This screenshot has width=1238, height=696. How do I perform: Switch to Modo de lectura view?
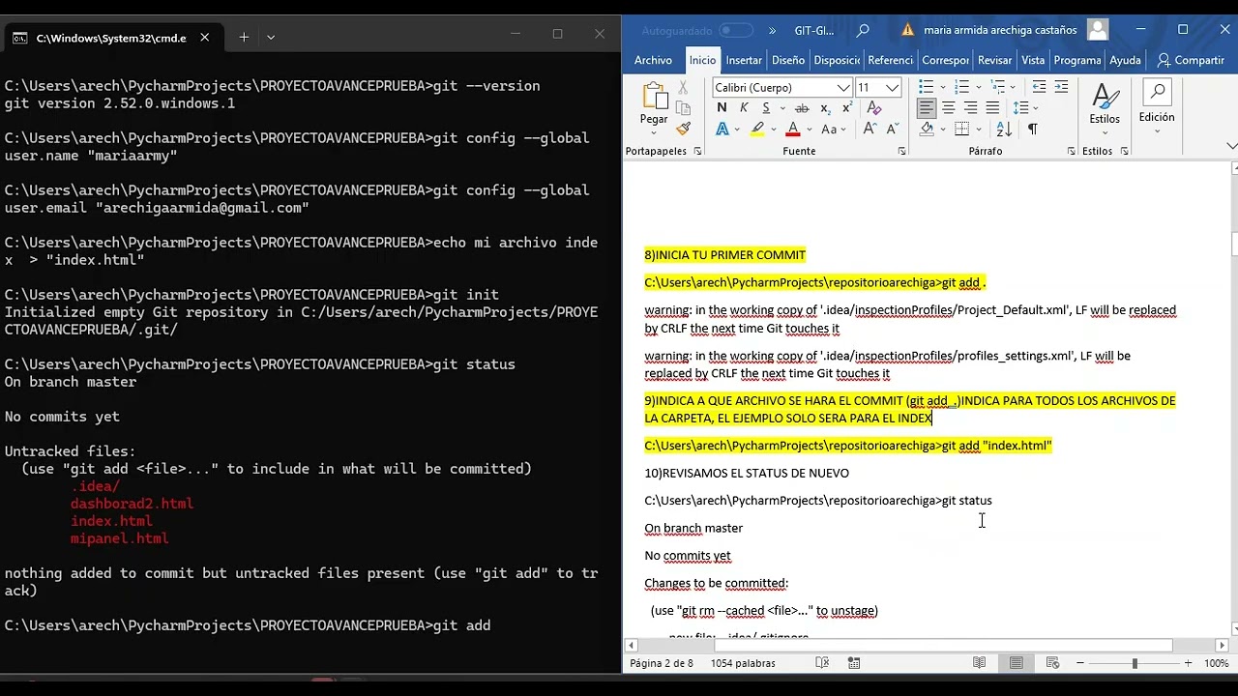coord(980,663)
